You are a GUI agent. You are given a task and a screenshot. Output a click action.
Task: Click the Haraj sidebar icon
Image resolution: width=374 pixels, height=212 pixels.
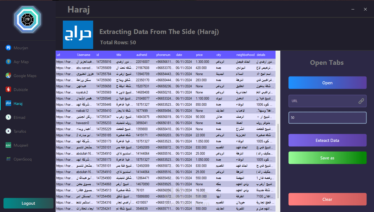point(8,103)
